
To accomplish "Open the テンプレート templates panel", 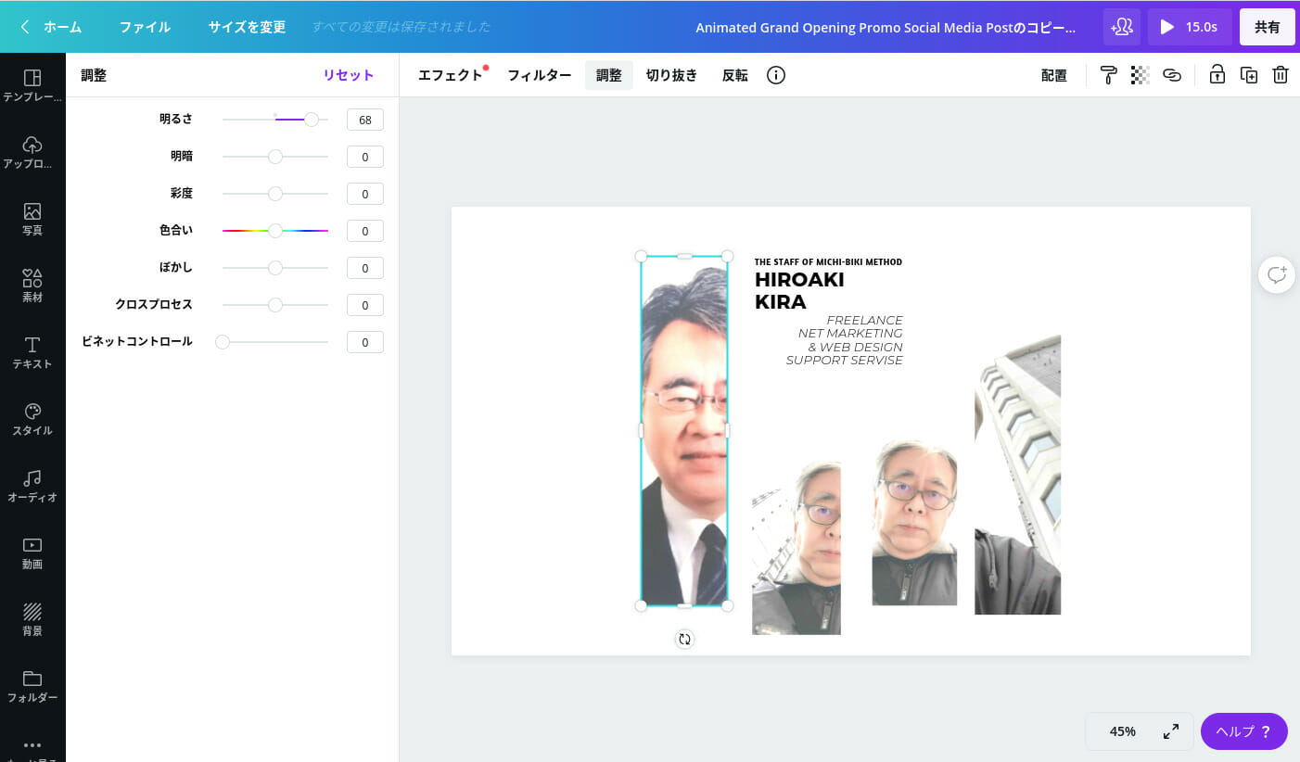I will [32, 85].
